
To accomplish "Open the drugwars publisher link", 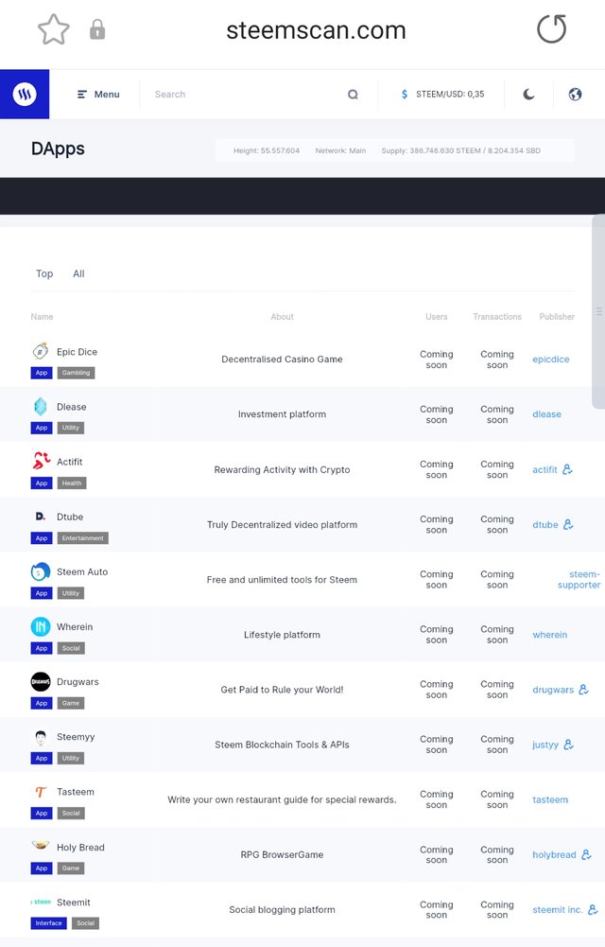I will click(x=553, y=690).
